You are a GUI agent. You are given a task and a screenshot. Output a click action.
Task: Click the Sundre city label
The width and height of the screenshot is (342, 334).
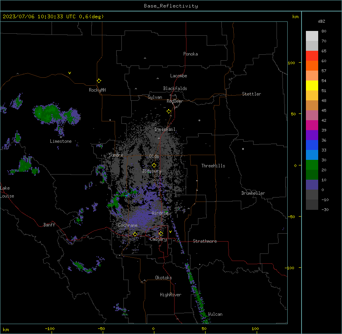116,155
